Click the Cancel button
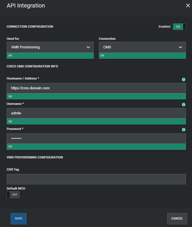The height and width of the screenshot is (227, 192). coord(177,219)
